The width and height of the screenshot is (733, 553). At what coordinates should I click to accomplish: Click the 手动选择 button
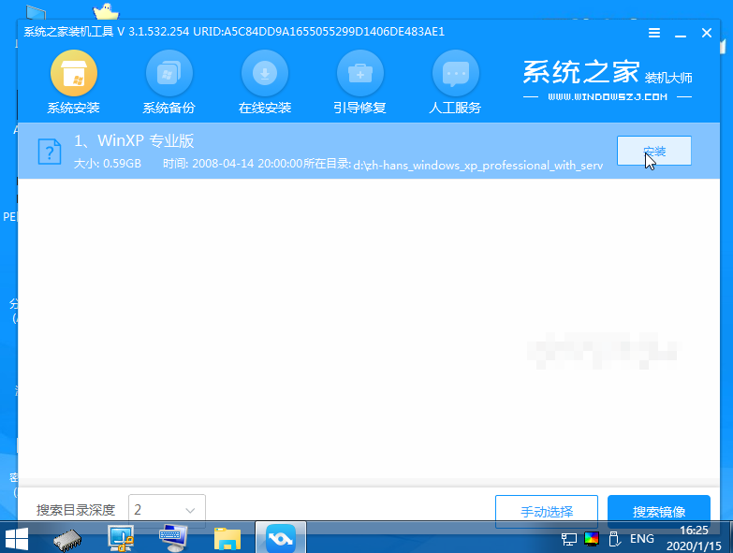click(546, 512)
